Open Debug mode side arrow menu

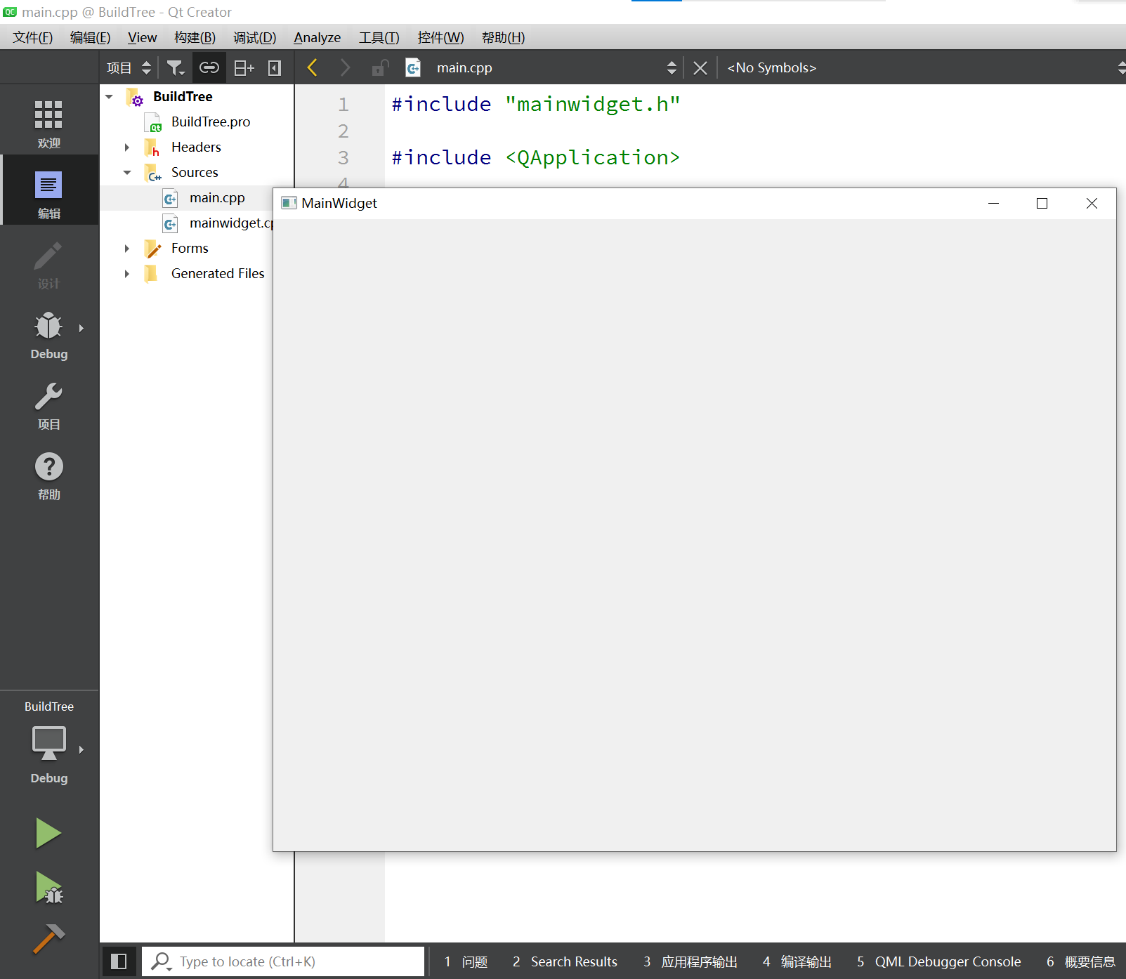point(81,328)
